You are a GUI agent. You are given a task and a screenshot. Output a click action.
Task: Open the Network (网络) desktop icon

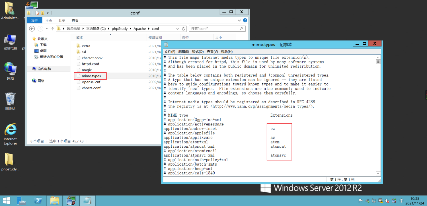(x=10, y=71)
